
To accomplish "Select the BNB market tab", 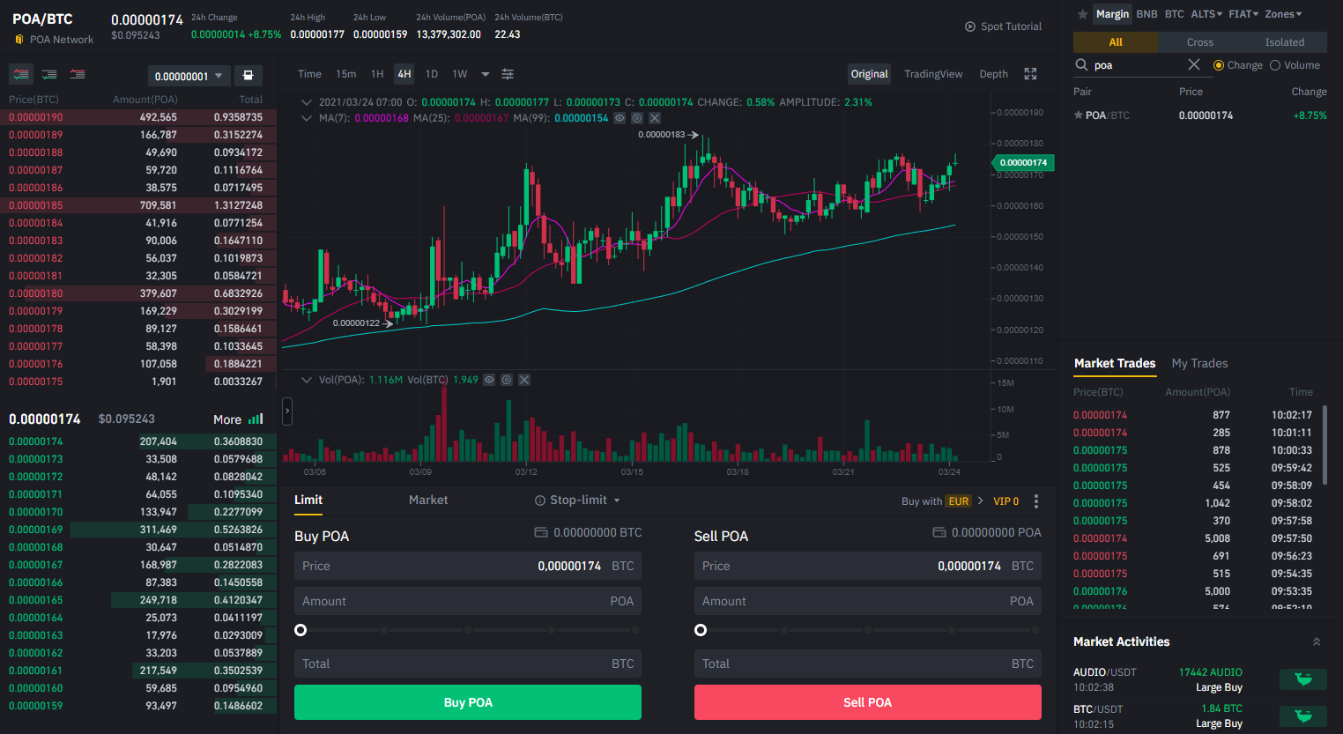I will [x=1146, y=14].
